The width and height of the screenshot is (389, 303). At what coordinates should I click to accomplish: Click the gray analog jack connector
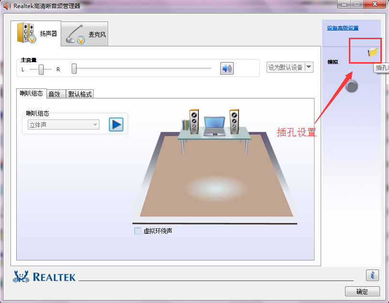352,86
